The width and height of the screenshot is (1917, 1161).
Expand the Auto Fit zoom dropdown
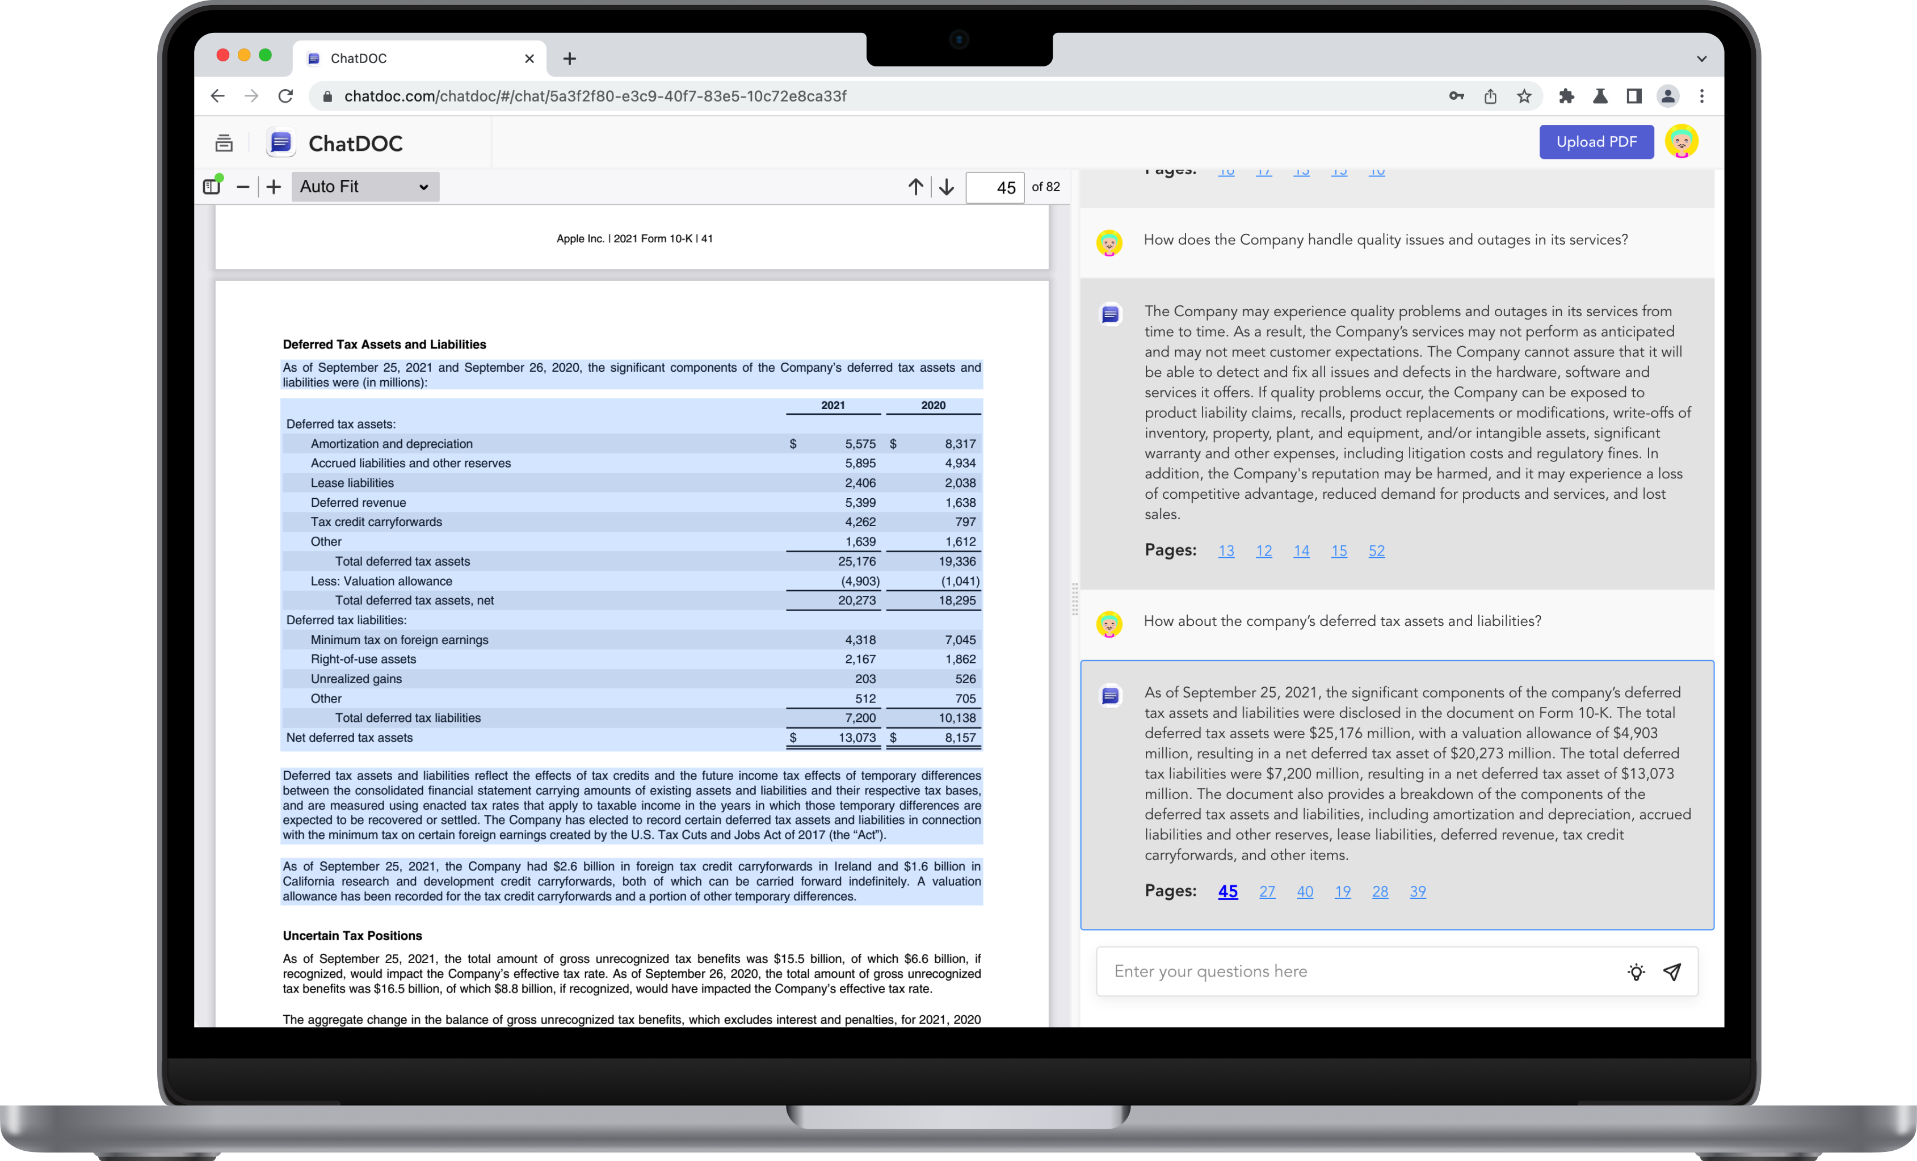(365, 187)
